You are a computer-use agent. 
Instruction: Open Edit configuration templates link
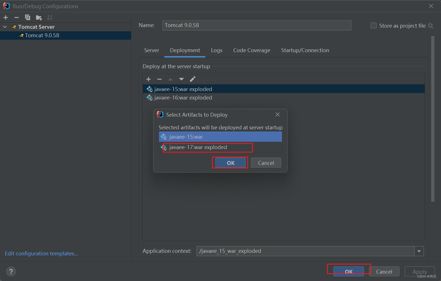tap(41, 253)
